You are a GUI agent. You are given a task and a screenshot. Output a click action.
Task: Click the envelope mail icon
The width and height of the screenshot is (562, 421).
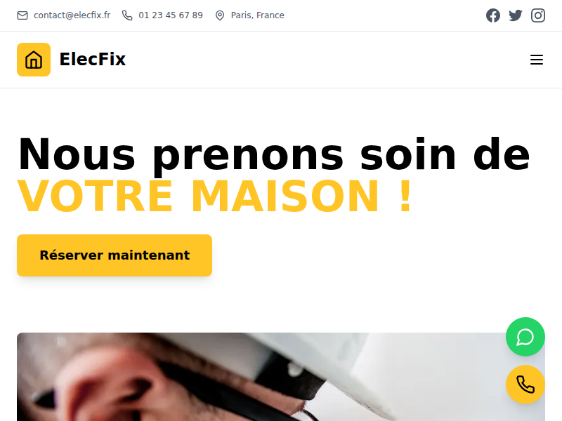click(x=22, y=15)
